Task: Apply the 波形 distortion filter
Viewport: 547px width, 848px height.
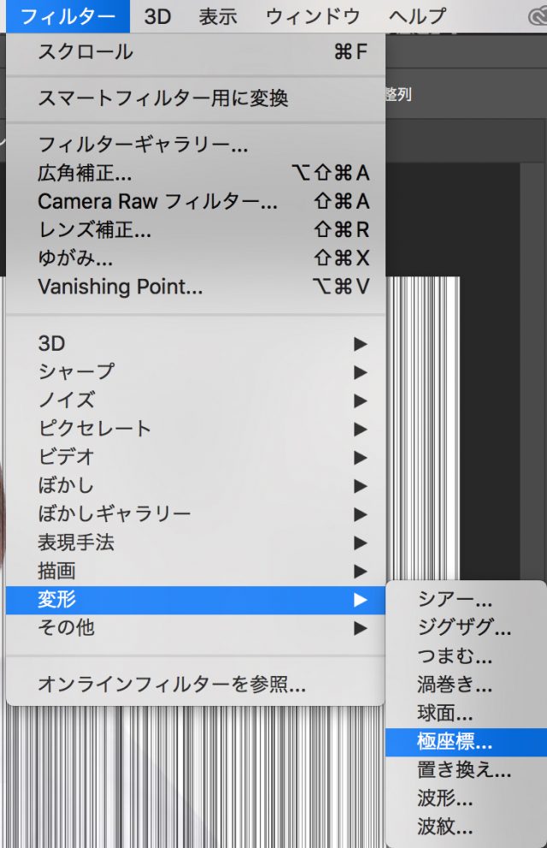Action: [x=444, y=798]
